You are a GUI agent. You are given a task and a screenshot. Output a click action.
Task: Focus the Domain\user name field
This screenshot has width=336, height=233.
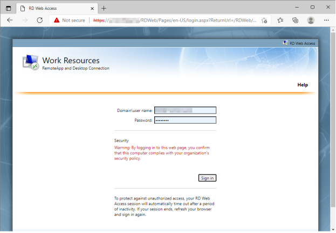point(185,110)
